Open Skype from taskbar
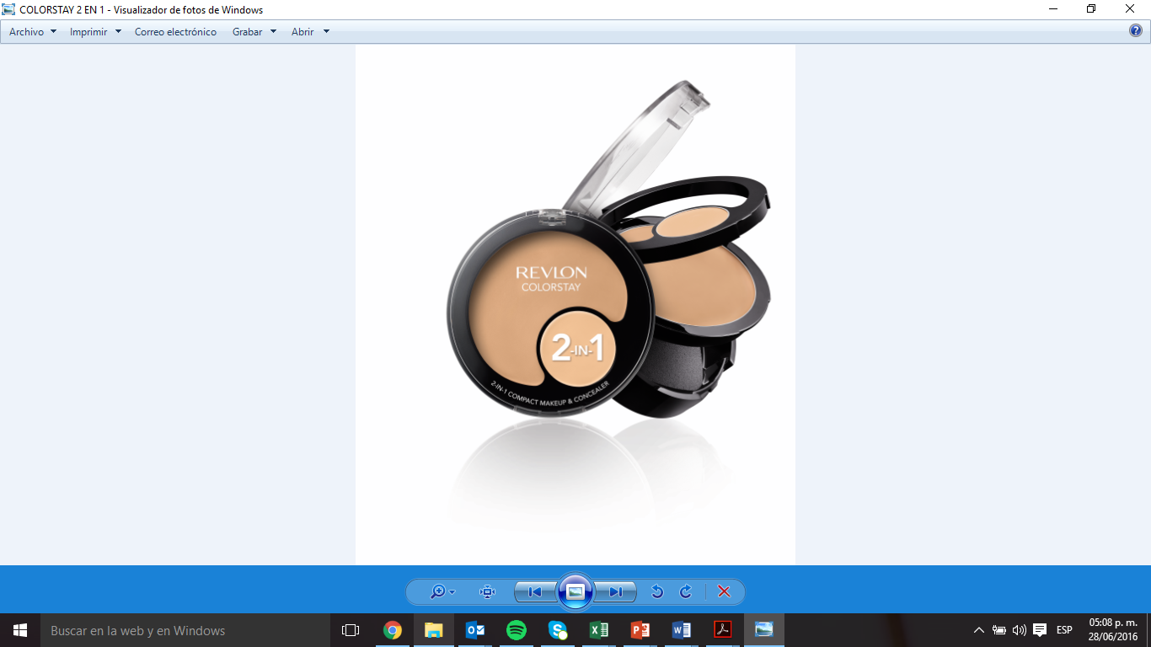The width and height of the screenshot is (1151, 647). coord(558,630)
